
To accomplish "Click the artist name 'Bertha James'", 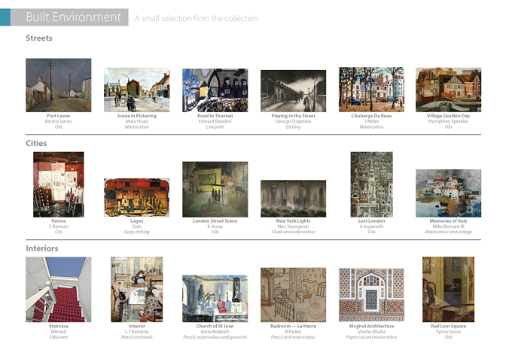I will [x=59, y=121].
